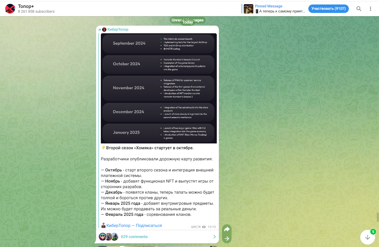Open the Pinned Message text

280,9
